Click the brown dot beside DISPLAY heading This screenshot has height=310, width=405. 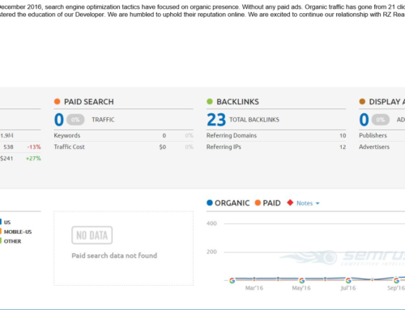coord(362,101)
